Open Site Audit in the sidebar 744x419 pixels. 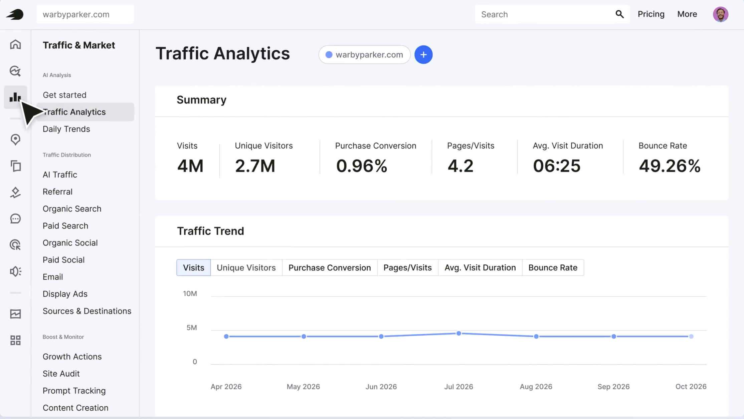(x=61, y=373)
